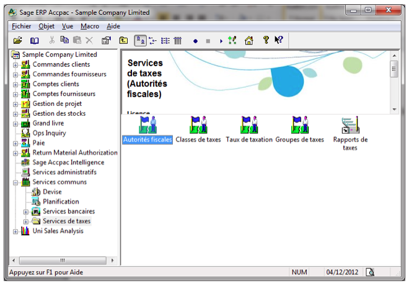This screenshot has width=409, height=286.
Task: Click the description pane scroll up arrow
Action: (394, 56)
